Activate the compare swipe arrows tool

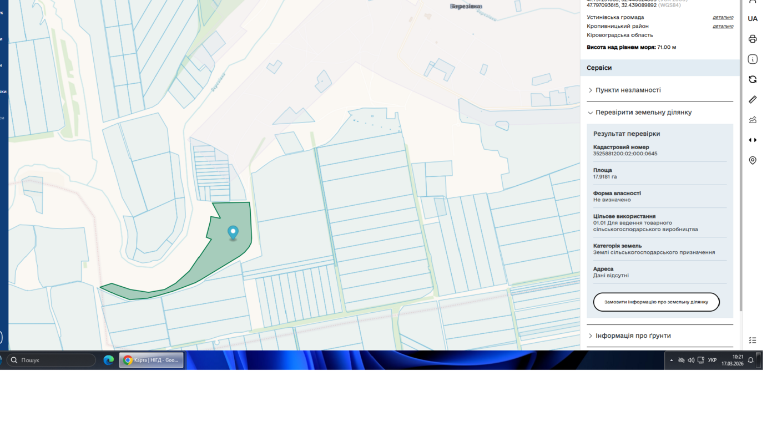(x=753, y=140)
